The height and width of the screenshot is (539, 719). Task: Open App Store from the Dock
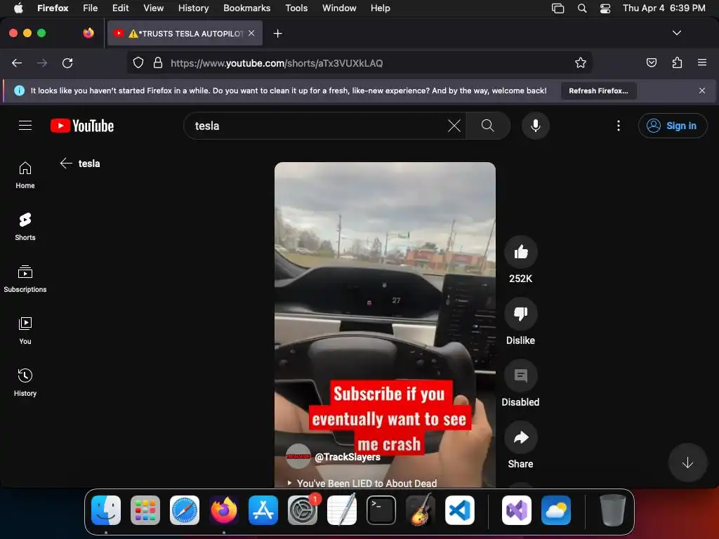pyautogui.click(x=263, y=510)
